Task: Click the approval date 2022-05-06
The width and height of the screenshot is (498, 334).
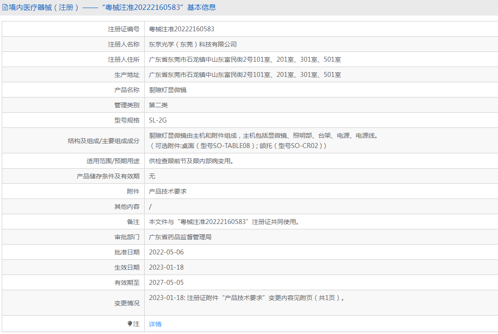Action: 166,252
